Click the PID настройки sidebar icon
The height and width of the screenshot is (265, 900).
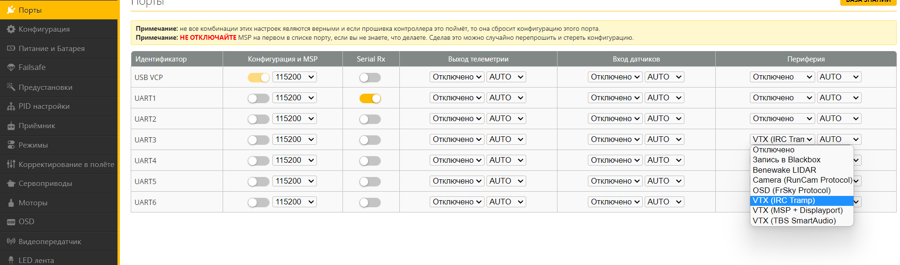[x=11, y=106]
